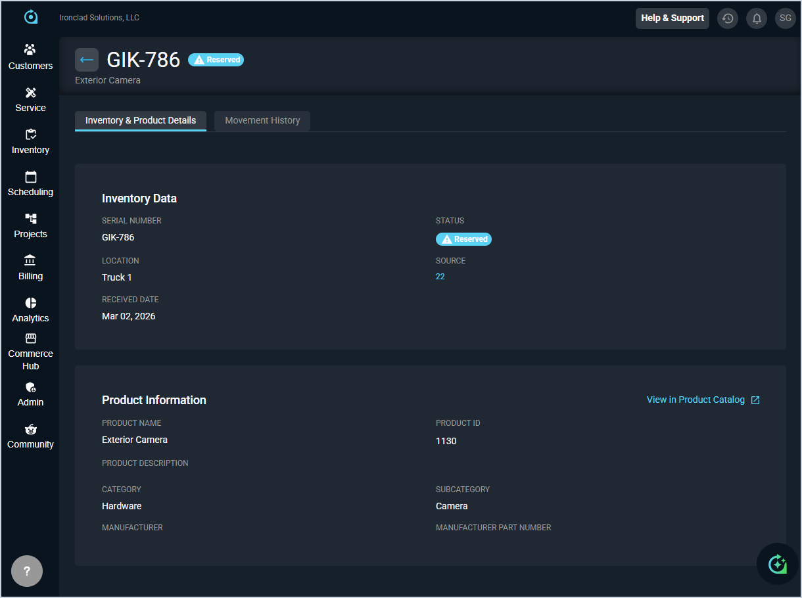Image resolution: width=802 pixels, height=598 pixels.
Task: Click the MANUFACTURER PART NUMBER label
Action: click(x=494, y=528)
